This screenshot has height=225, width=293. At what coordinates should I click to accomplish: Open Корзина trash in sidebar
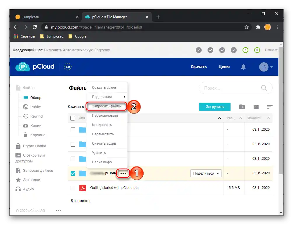pos(34,135)
